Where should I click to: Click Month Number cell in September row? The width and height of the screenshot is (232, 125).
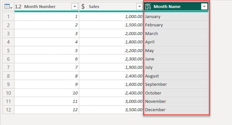[x=47, y=85]
